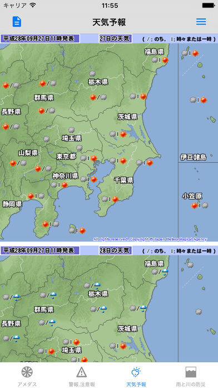This screenshot has width=218, height=388.
Task: Tap the 小笠原 label
Action: (192, 196)
